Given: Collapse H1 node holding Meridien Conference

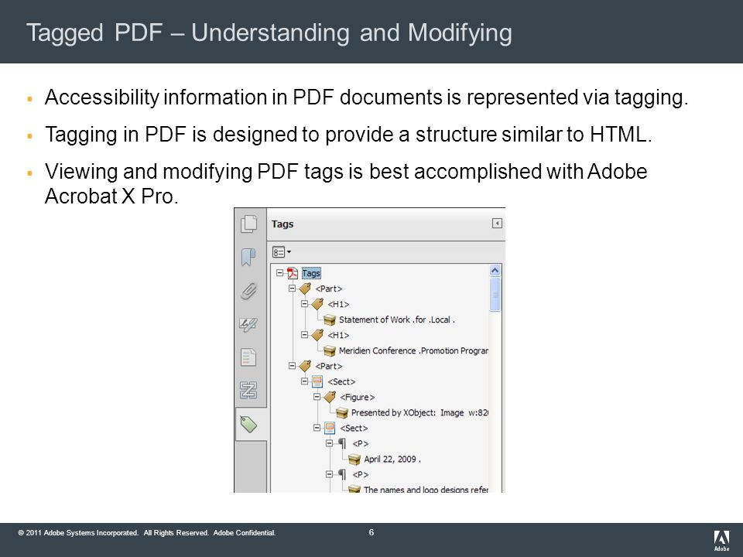Looking at the screenshot, I should (304, 335).
